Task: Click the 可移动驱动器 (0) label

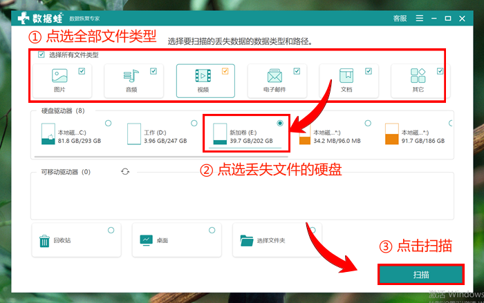Action: point(66,172)
